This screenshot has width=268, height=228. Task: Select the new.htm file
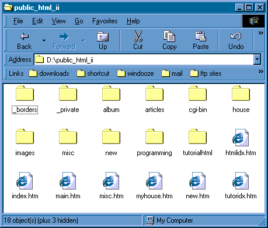(x=198, y=186)
